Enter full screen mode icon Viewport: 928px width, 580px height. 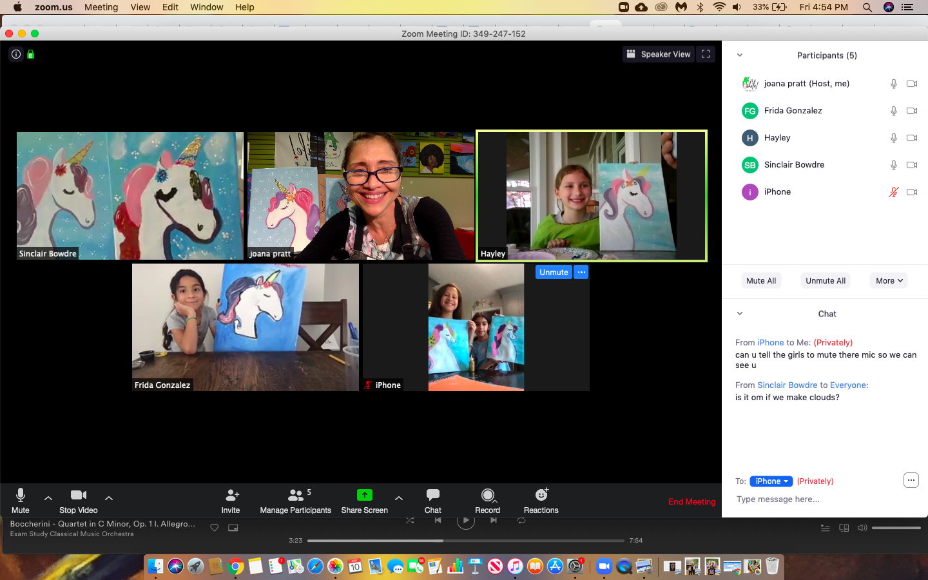(706, 54)
